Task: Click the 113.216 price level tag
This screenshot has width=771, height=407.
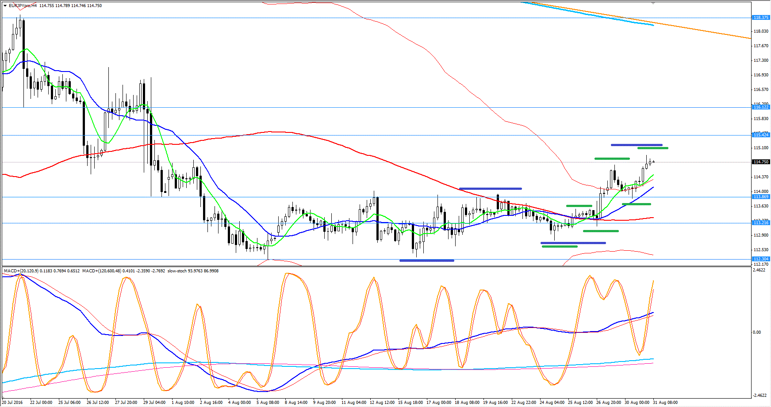Action: coord(761,223)
